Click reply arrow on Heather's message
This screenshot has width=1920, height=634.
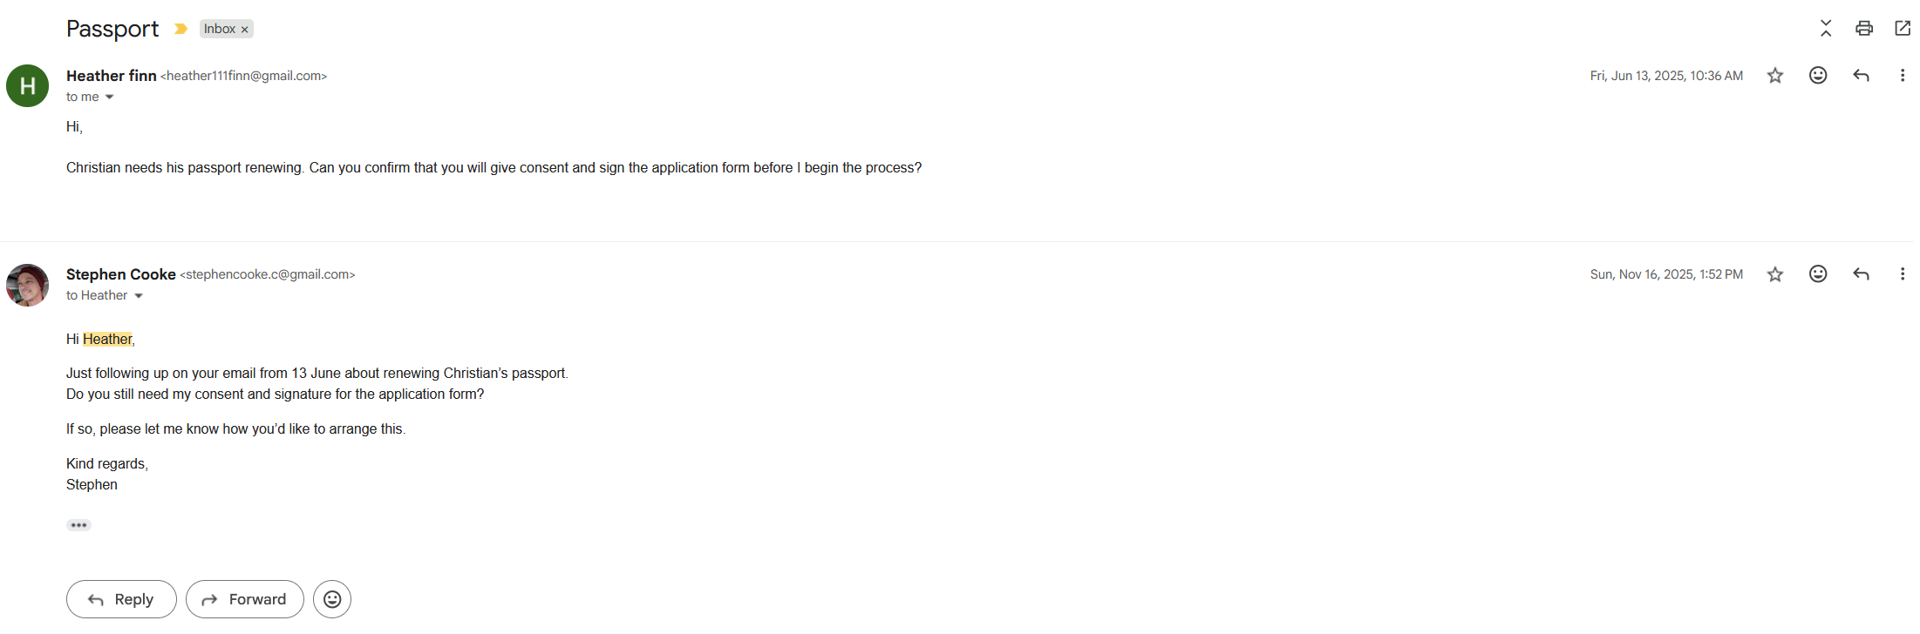click(1860, 76)
